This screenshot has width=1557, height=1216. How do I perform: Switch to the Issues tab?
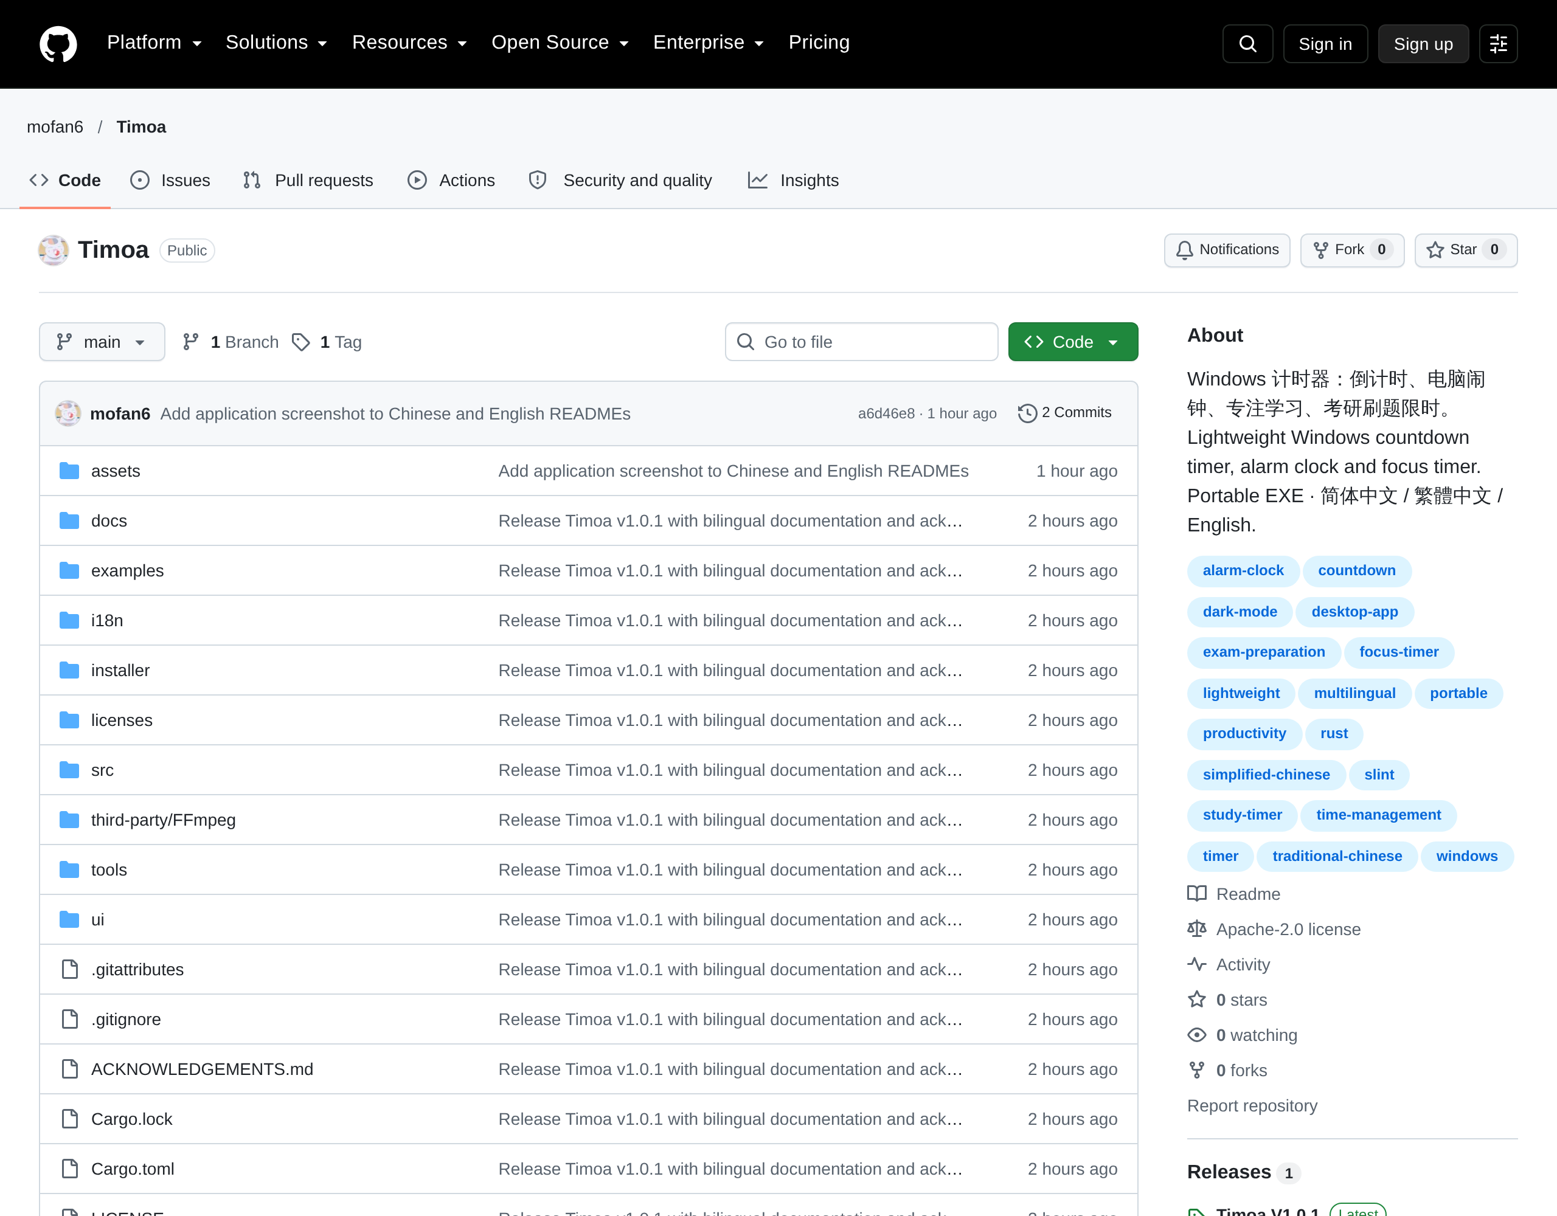pos(170,181)
